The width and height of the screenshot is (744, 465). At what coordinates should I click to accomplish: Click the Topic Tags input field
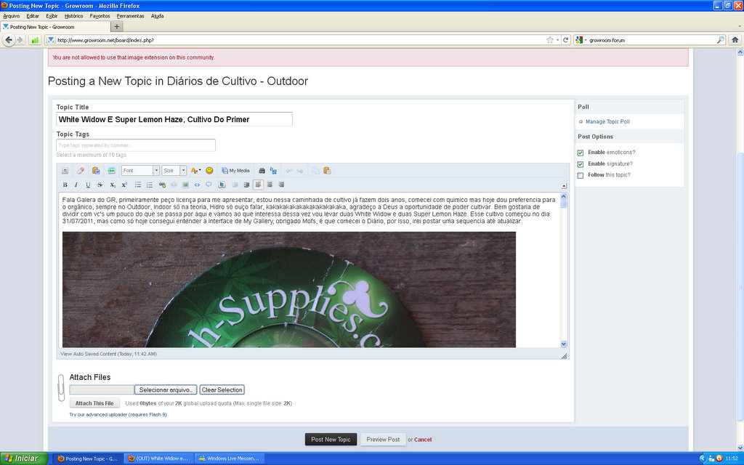[x=136, y=145]
